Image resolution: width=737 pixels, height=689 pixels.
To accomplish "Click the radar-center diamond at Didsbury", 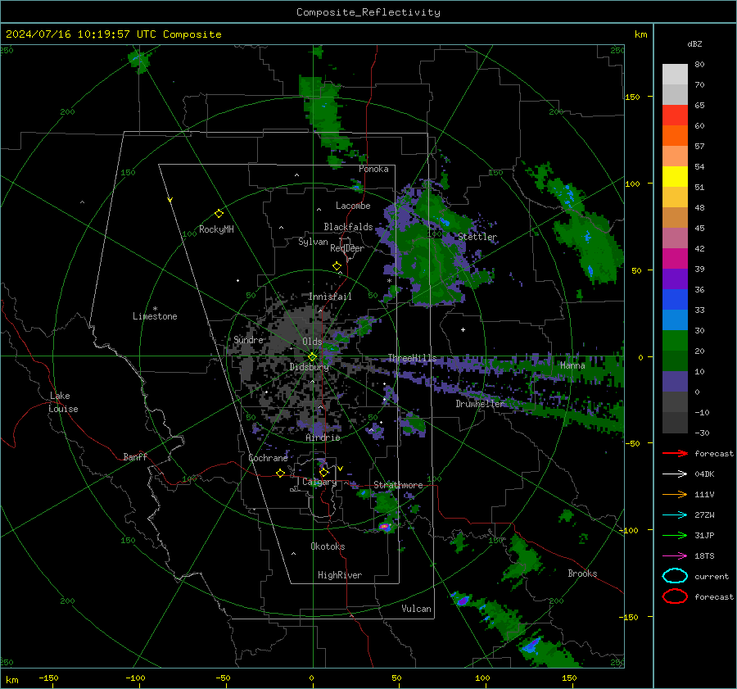I will pos(313,357).
